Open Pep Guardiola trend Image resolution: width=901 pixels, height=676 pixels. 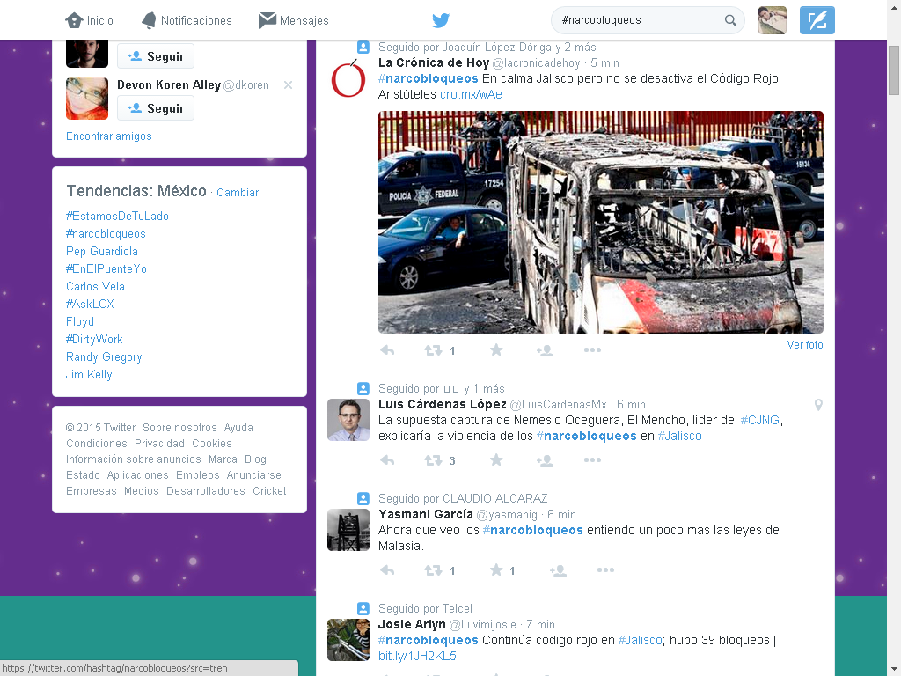tap(102, 251)
